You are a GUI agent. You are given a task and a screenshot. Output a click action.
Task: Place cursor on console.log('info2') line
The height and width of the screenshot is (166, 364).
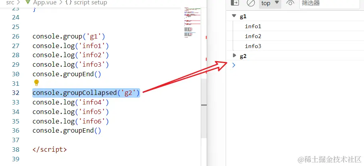(x=71, y=56)
